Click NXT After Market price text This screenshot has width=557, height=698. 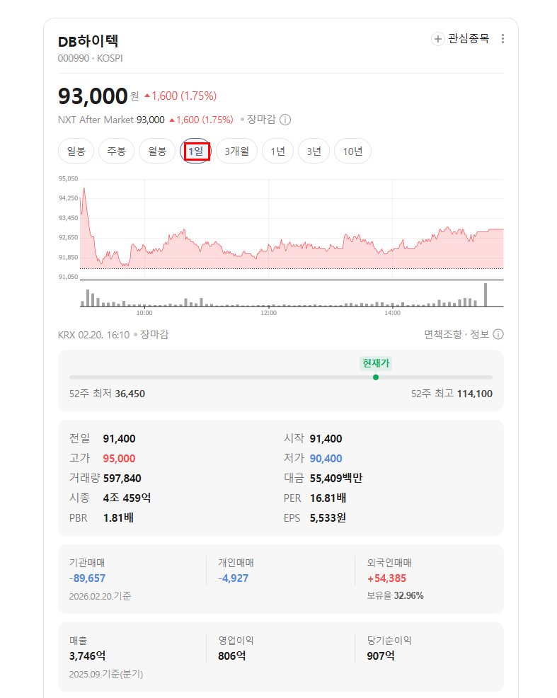[x=150, y=120]
